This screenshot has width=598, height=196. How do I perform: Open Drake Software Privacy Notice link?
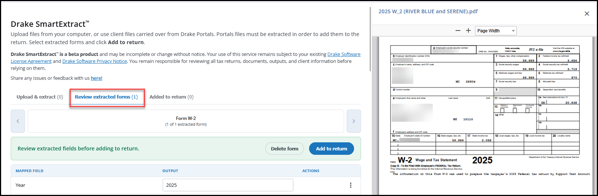[95, 61]
